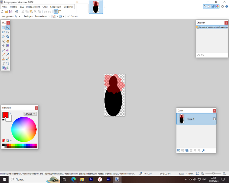Click the Add New Layer icon
229x183 pixels.
(x=179, y=150)
